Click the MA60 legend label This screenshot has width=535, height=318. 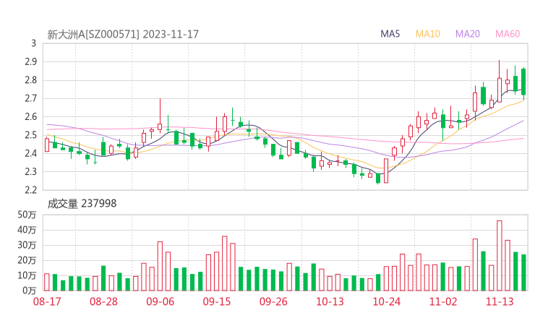(x=508, y=34)
